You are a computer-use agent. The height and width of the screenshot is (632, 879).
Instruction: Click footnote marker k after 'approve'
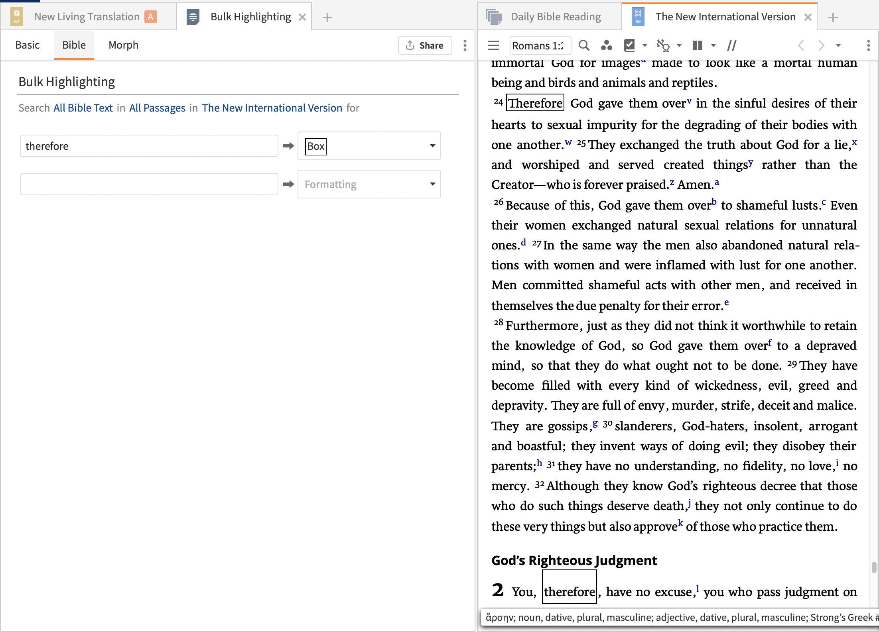(x=680, y=523)
